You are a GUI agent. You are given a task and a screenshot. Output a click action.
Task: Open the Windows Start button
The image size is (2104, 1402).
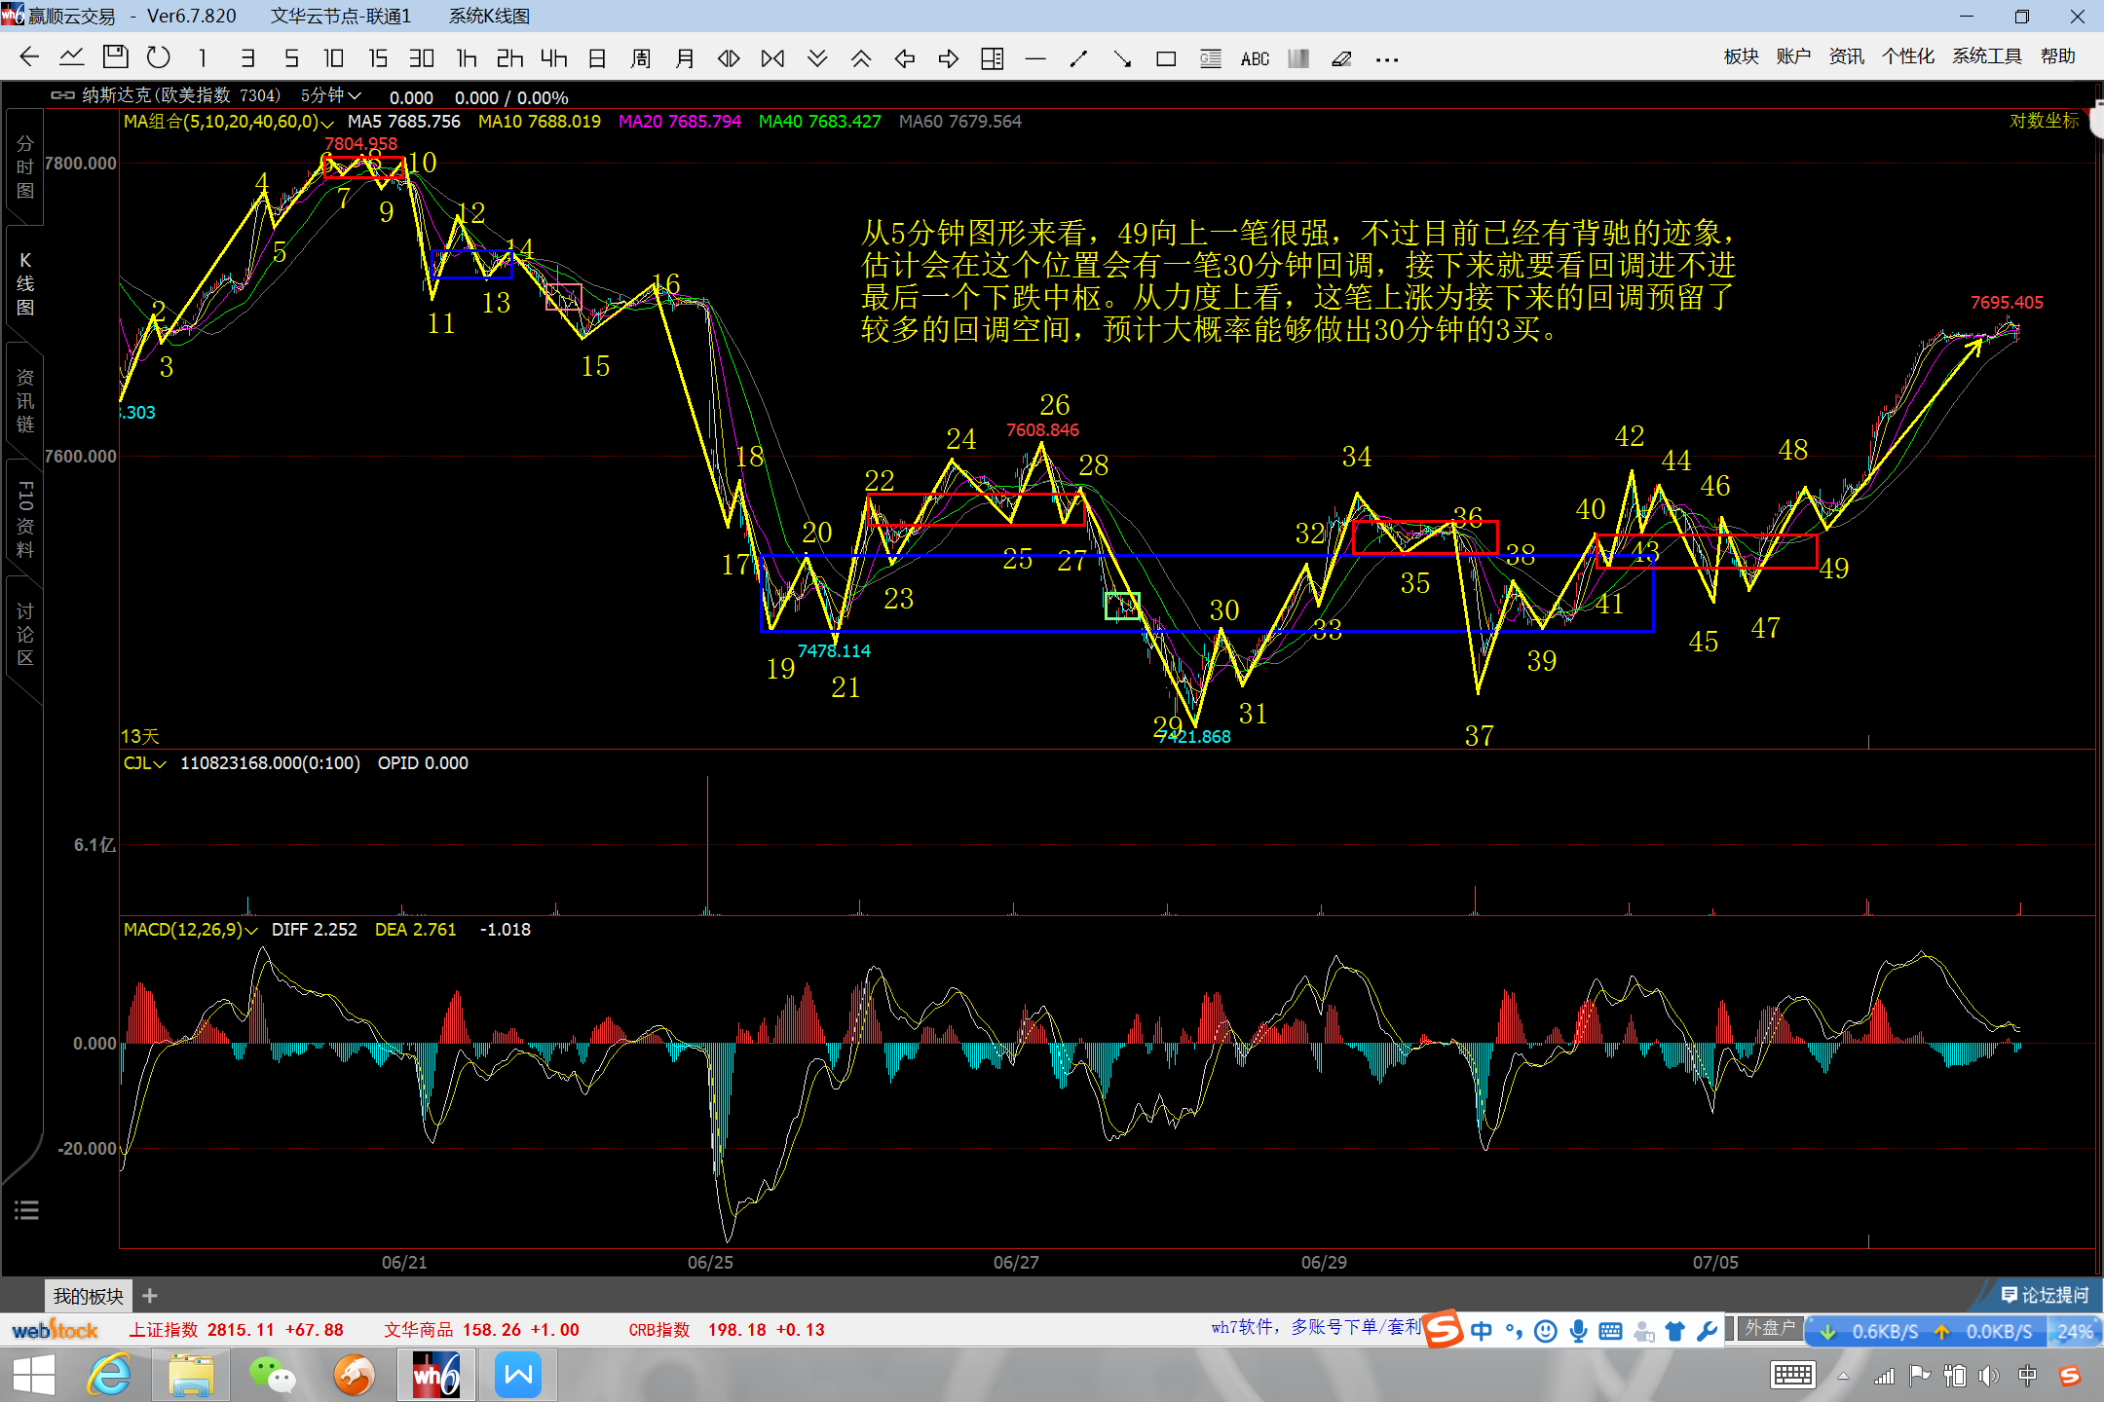pyautogui.click(x=33, y=1376)
